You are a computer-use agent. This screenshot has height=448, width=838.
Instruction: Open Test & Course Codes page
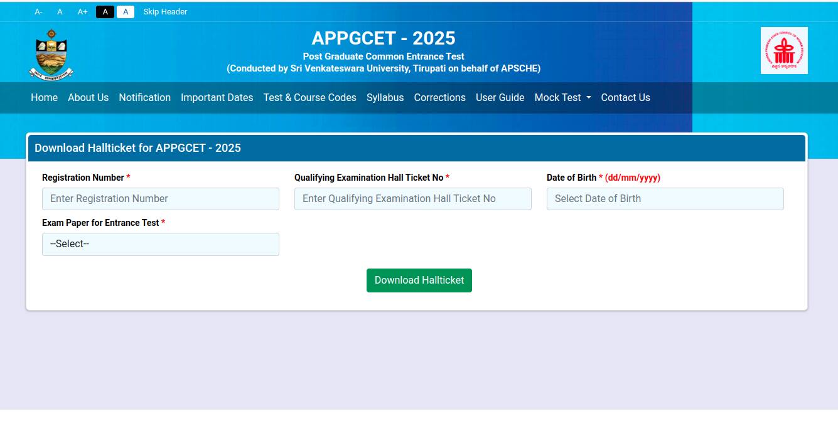tap(309, 97)
